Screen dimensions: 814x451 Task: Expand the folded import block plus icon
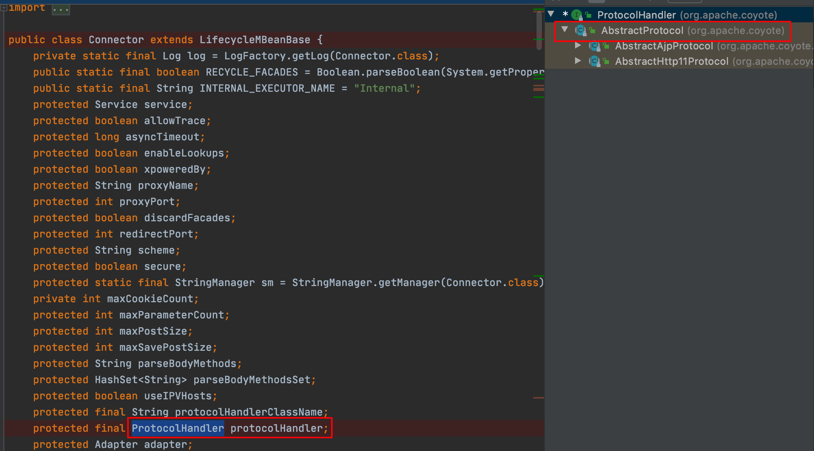coord(4,8)
